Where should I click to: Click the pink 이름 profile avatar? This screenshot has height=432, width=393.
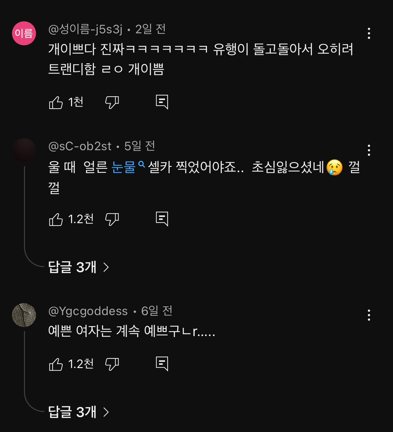point(24,33)
